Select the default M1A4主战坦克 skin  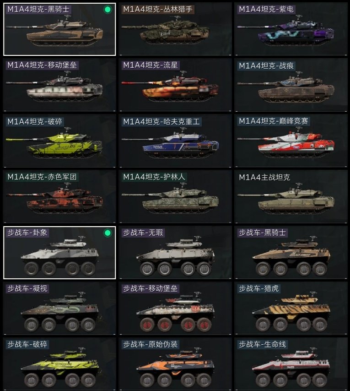[x=291, y=197]
